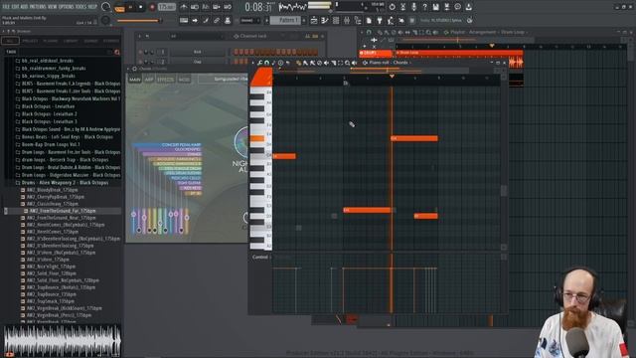
Task: Click the export download-arrow icon
Action: click(468, 7)
